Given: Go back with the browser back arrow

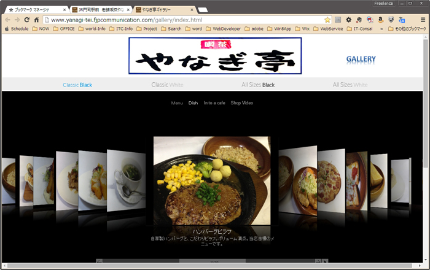Looking at the screenshot, I should click(x=7, y=20).
